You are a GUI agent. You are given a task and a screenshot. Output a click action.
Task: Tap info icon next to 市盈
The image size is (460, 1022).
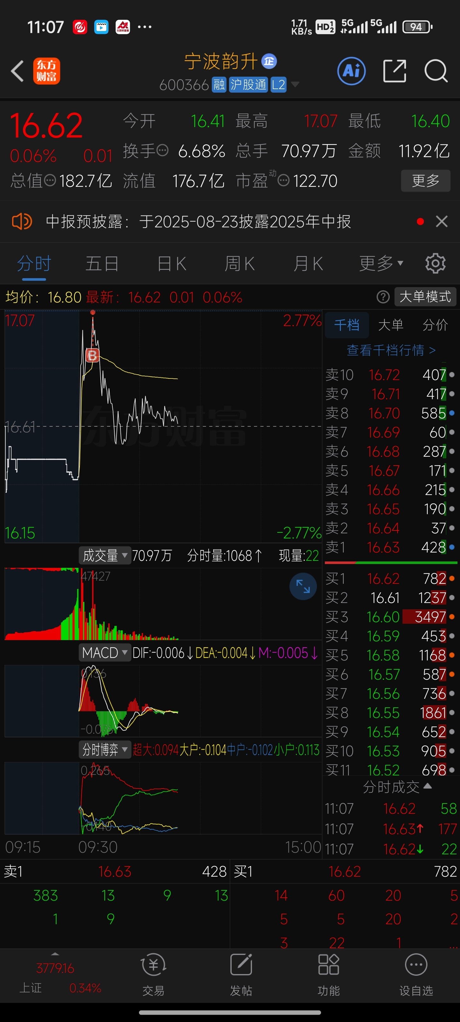pos(283,181)
